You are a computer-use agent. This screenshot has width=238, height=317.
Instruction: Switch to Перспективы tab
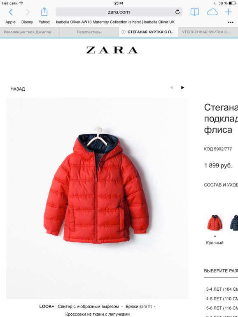(x=89, y=32)
